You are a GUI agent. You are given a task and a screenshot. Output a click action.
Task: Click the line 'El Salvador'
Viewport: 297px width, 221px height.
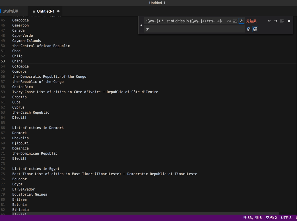tap(24, 189)
